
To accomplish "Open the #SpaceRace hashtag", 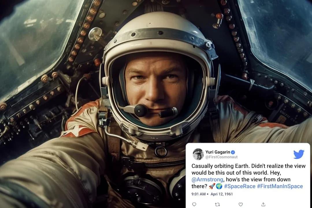I will point(239,186).
